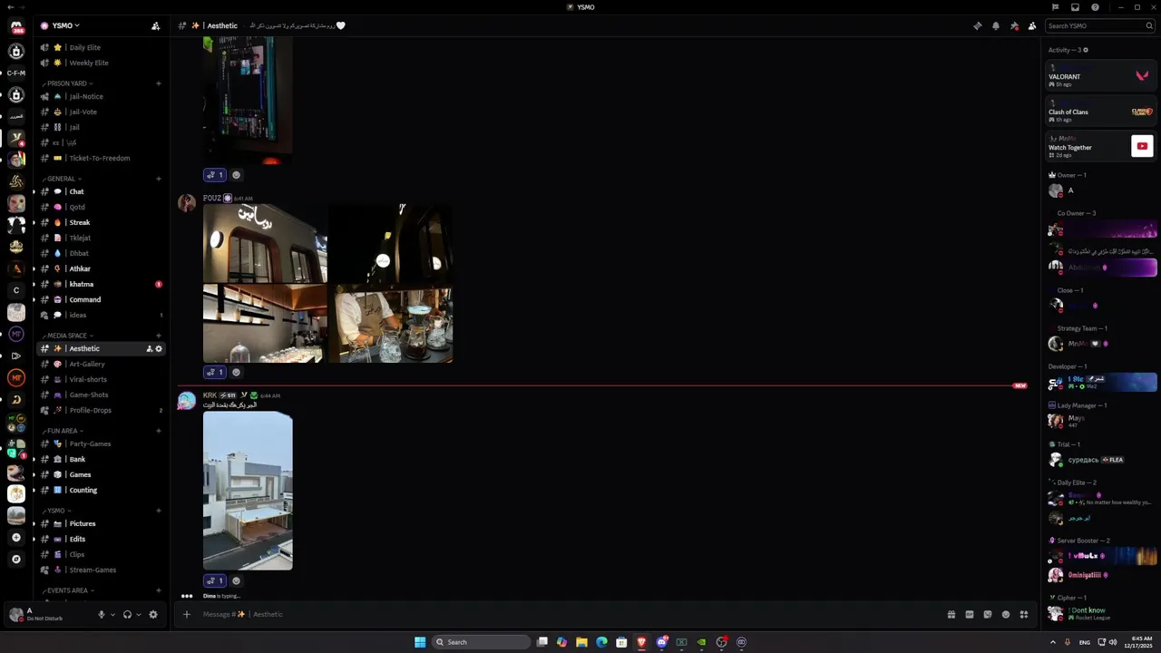Image resolution: width=1161 pixels, height=653 pixels.
Task: Open KRK's house photo attachment
Action: (x=248, y=491)
